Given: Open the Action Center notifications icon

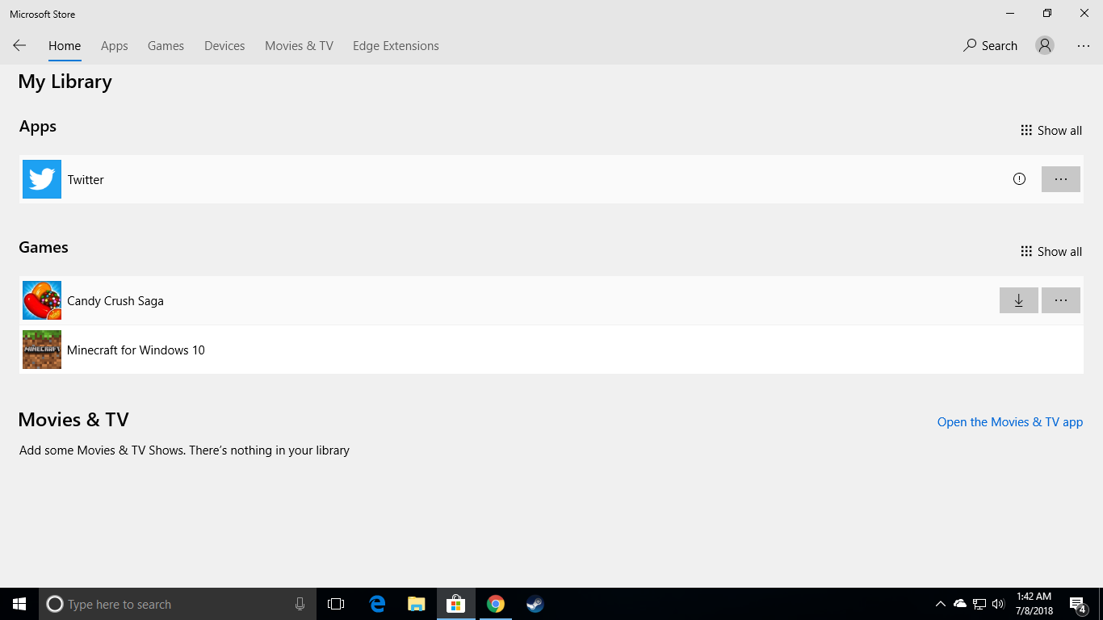Looking at the screenshot, I should 1077,604.
